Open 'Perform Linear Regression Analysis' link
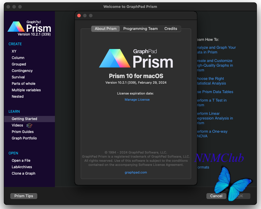Viewport: 261px width, 209px height. click(215, 118)
